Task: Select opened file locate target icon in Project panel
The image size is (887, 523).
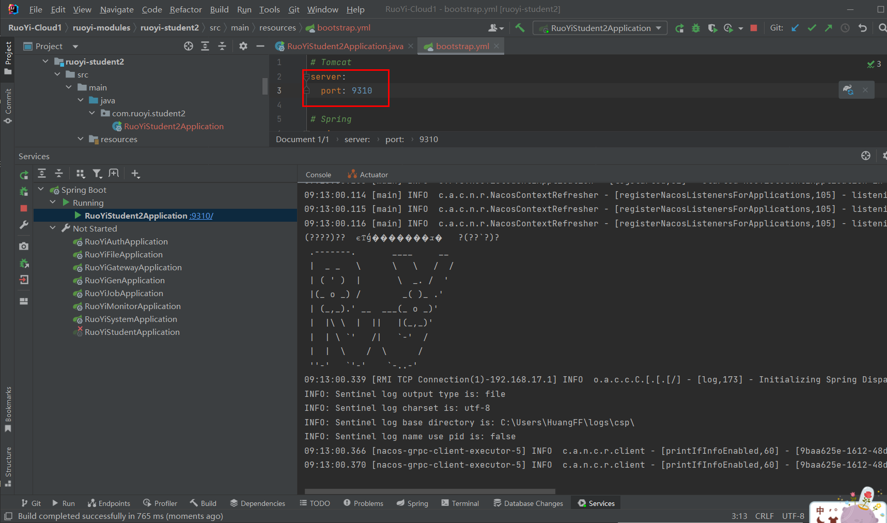Action: [x=189, y=46]
